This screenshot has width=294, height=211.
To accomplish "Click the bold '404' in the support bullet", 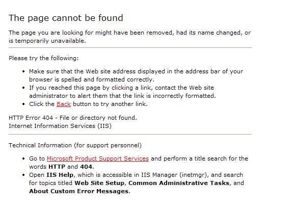I will click(x=86, y=167).
